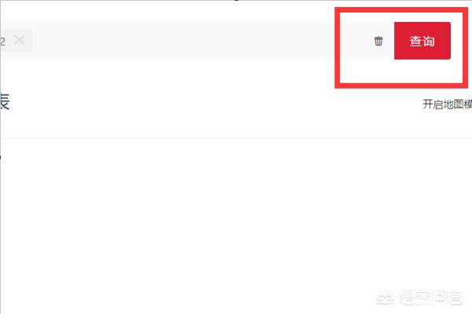Run the search with the 查询 button
The image size is (472, 314).
(422, 41)
